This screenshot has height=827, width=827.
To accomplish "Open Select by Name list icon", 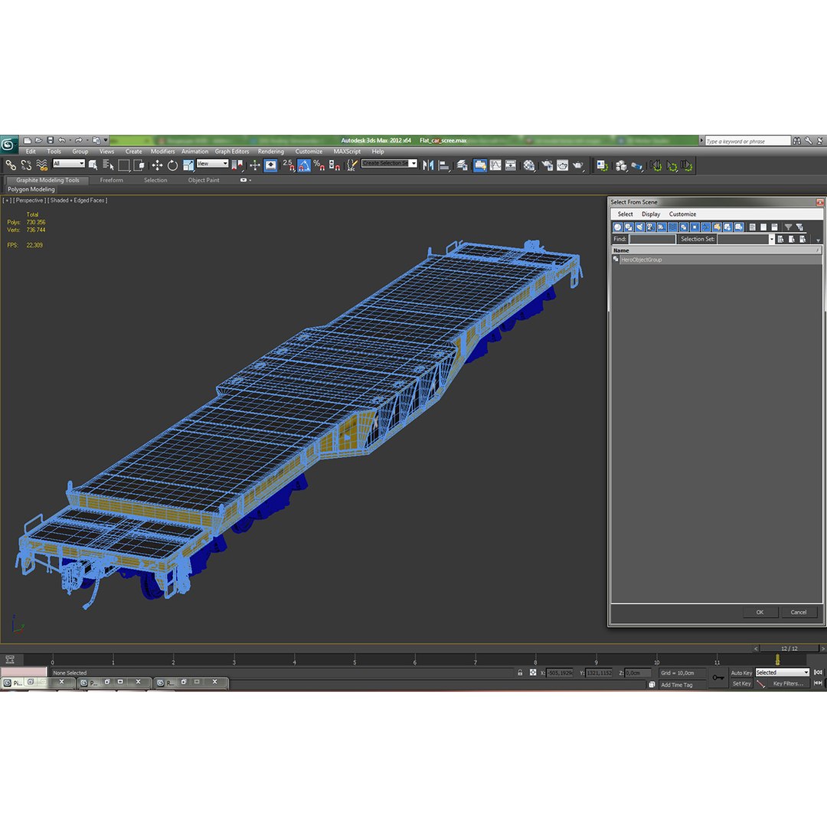I will (108, 165).
